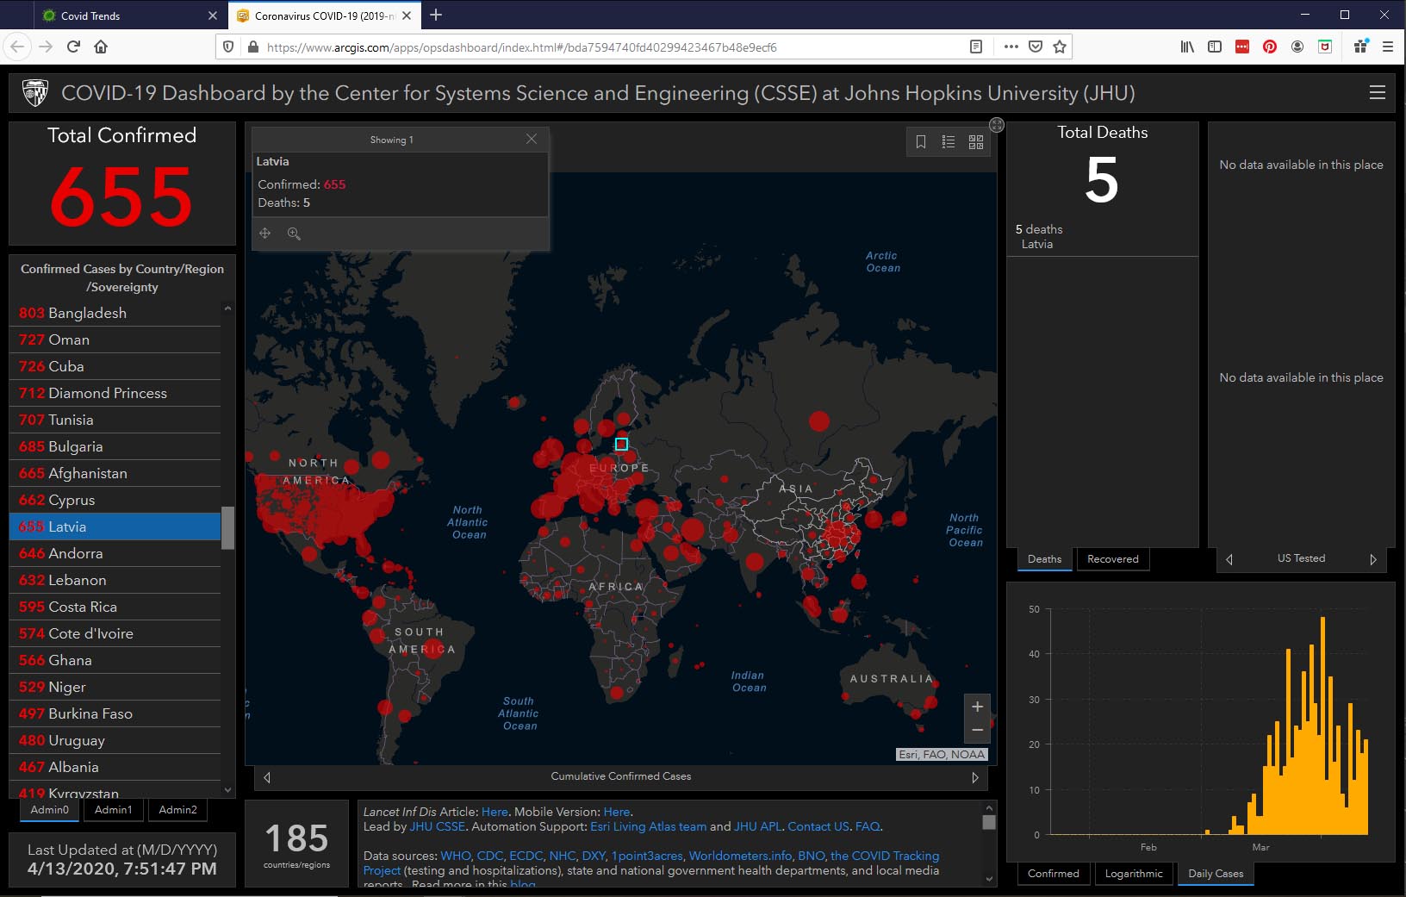Click the Pinterest extension icon
This screenshot has width=1406, height=897.
click(x=1270, y=47)
